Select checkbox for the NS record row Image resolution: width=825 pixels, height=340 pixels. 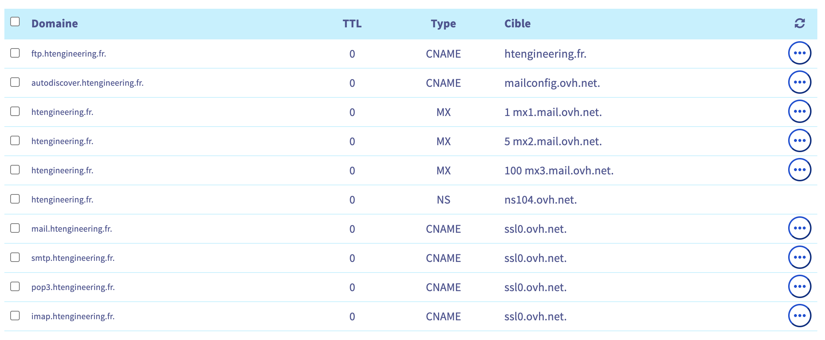(x=15, y=199)
